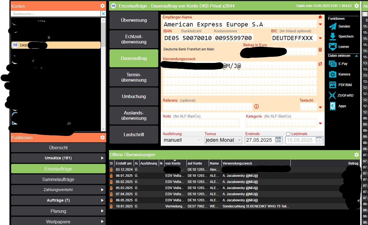This screenshot has width=368, height=225.
Task: Open Offene Überweisungen settings gear
Action: [x=357, y=155]
